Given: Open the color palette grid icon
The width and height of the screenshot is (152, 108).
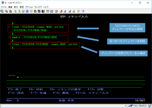Looking at the screenshot, I should tap(52, 11).
